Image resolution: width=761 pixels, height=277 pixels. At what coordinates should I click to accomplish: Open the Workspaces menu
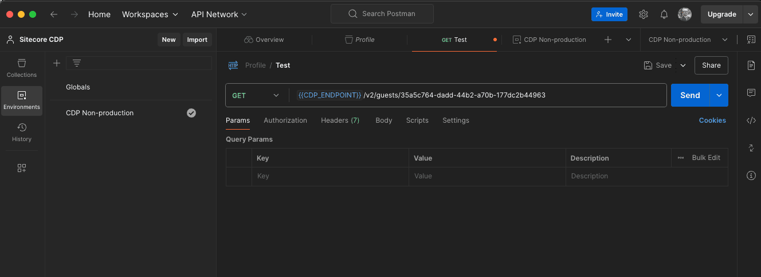[x=150, y=14]
